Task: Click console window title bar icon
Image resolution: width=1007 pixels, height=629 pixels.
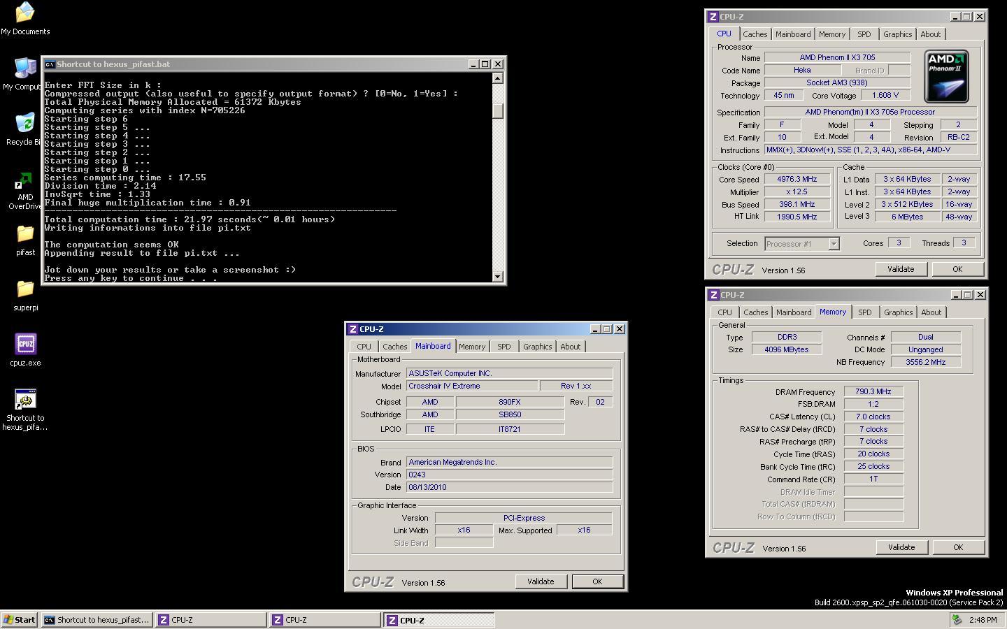Action: 50,64
